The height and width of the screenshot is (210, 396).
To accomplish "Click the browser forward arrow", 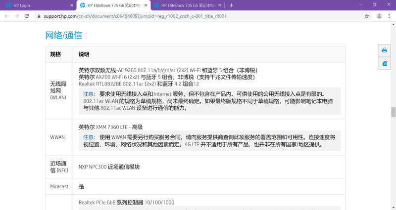I will point(17,16).
